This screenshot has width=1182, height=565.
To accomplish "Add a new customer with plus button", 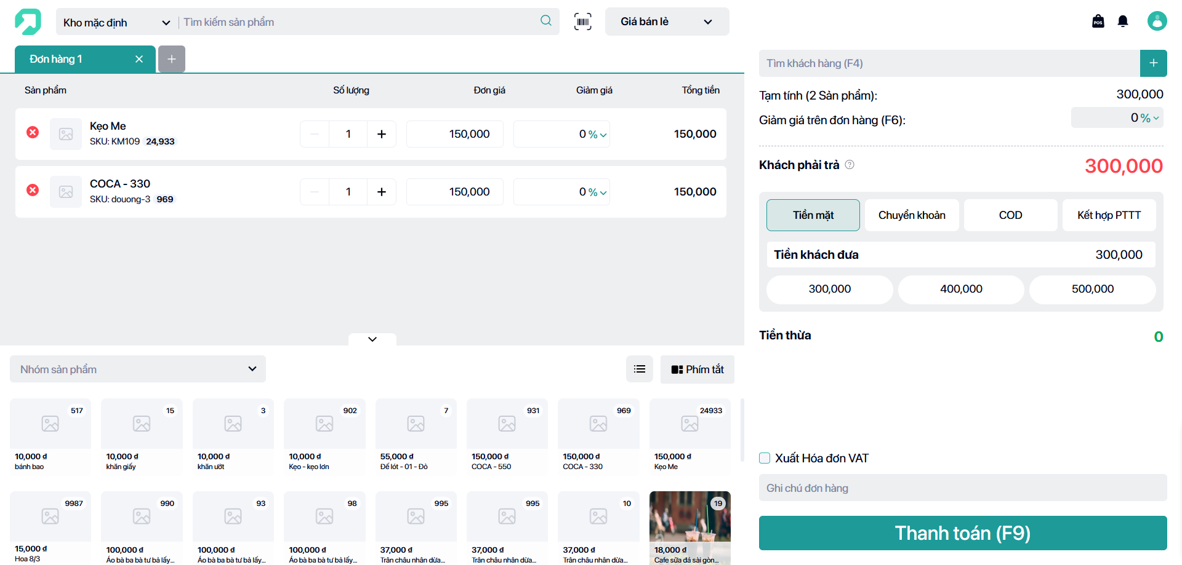I will click(x=1154, y=63).
